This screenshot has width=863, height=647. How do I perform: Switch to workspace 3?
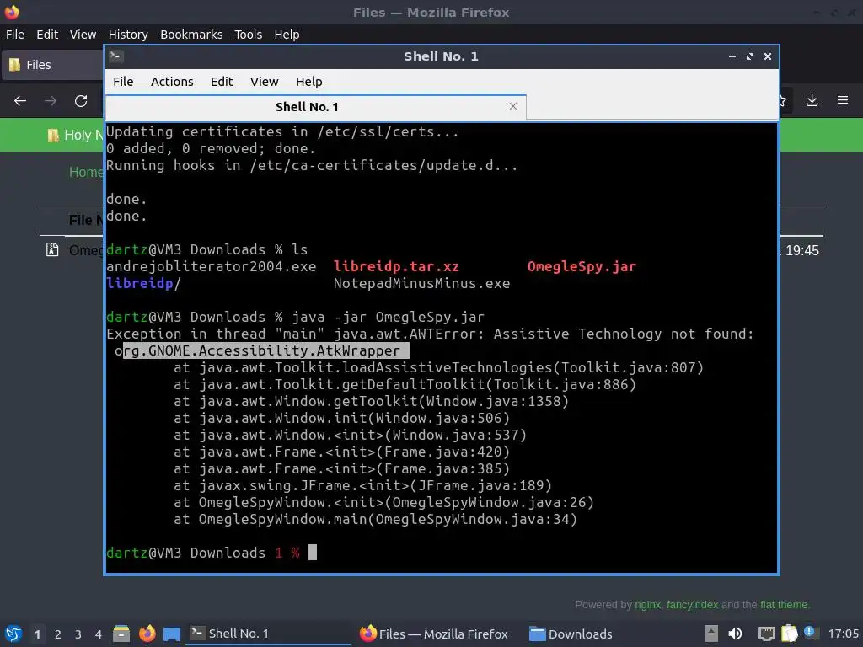[78, 634]
